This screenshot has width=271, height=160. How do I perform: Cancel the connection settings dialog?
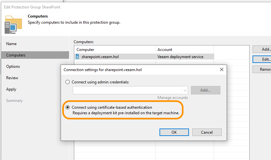click(207, 132)
